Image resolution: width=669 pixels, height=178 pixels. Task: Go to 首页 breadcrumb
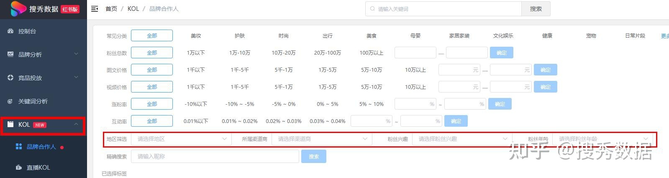pos(111,9)
